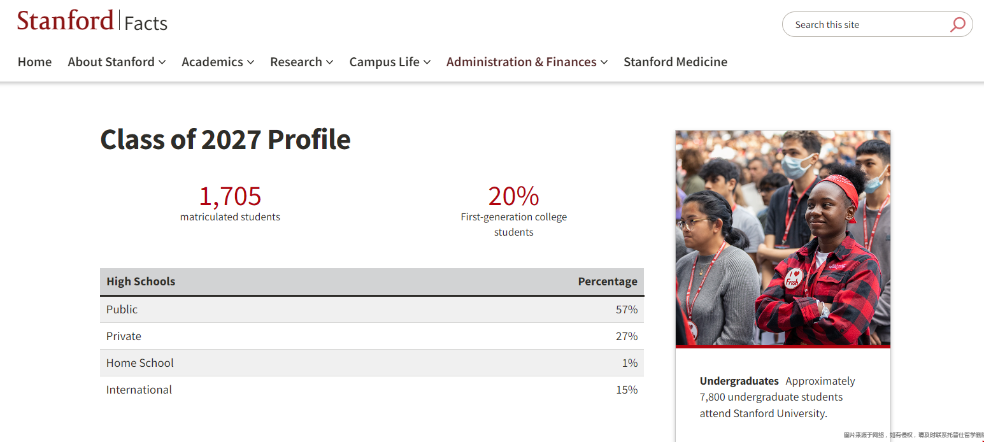984x442 pixels.
Task: Expand the Research dropdown chevron
Action: pyautogui.click(x=329, y=62)
